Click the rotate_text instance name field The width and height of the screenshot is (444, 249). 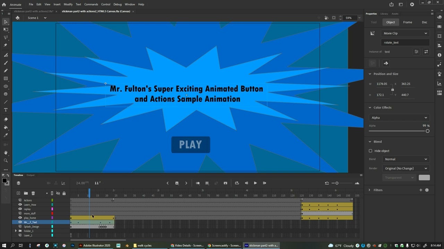(405, 43)
